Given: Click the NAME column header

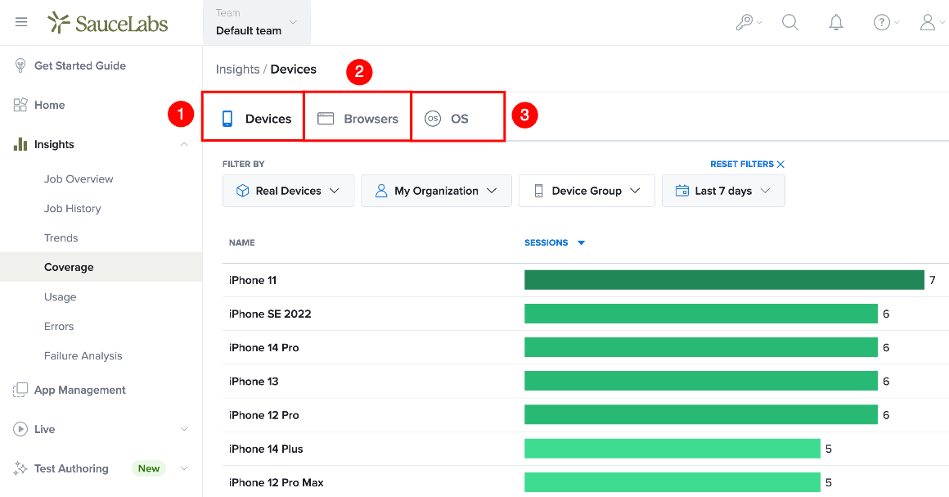Looking at the screenshot, I should [x=242, y=242].
